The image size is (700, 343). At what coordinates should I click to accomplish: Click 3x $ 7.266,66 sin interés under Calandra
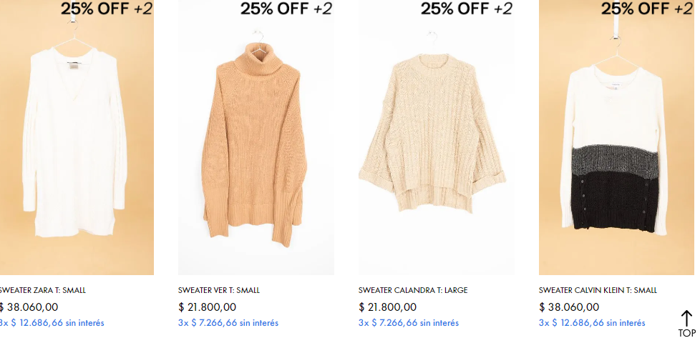(x=409, y=323)
